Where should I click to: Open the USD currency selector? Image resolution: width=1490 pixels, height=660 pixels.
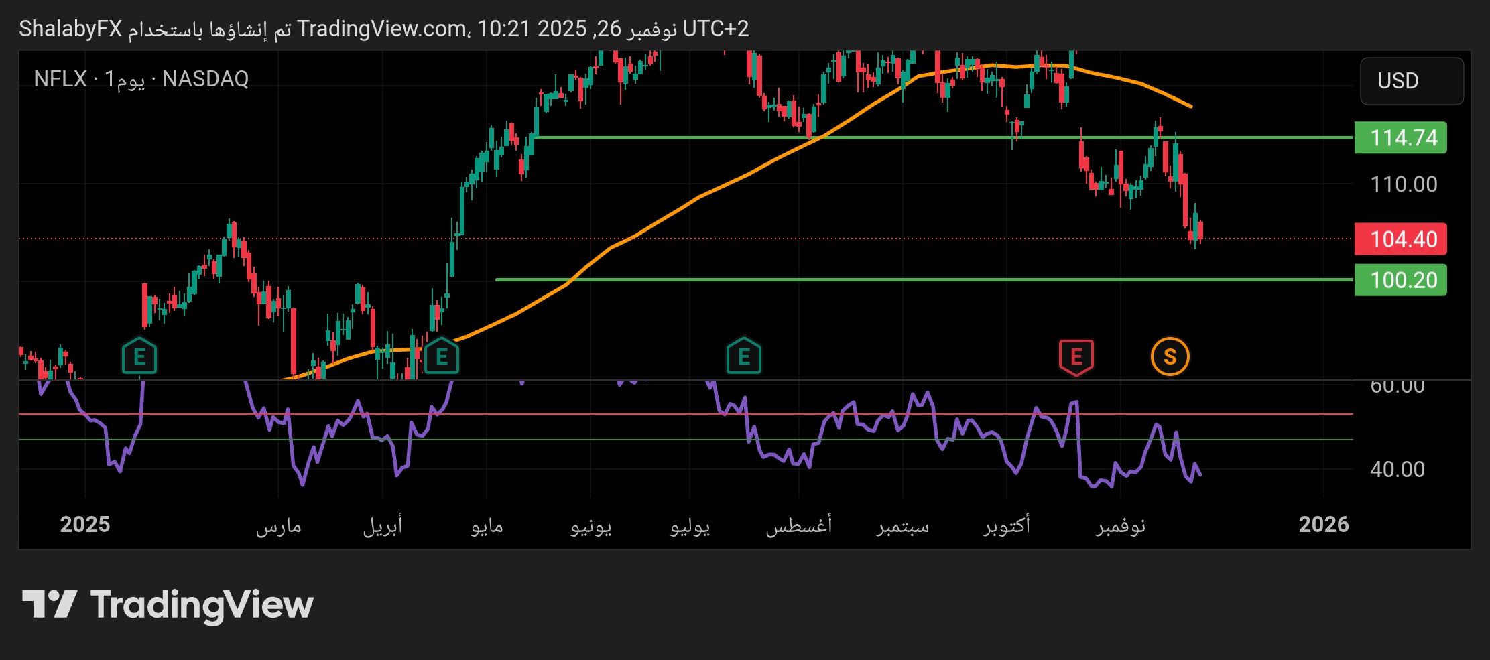[x=1411, y=81]
